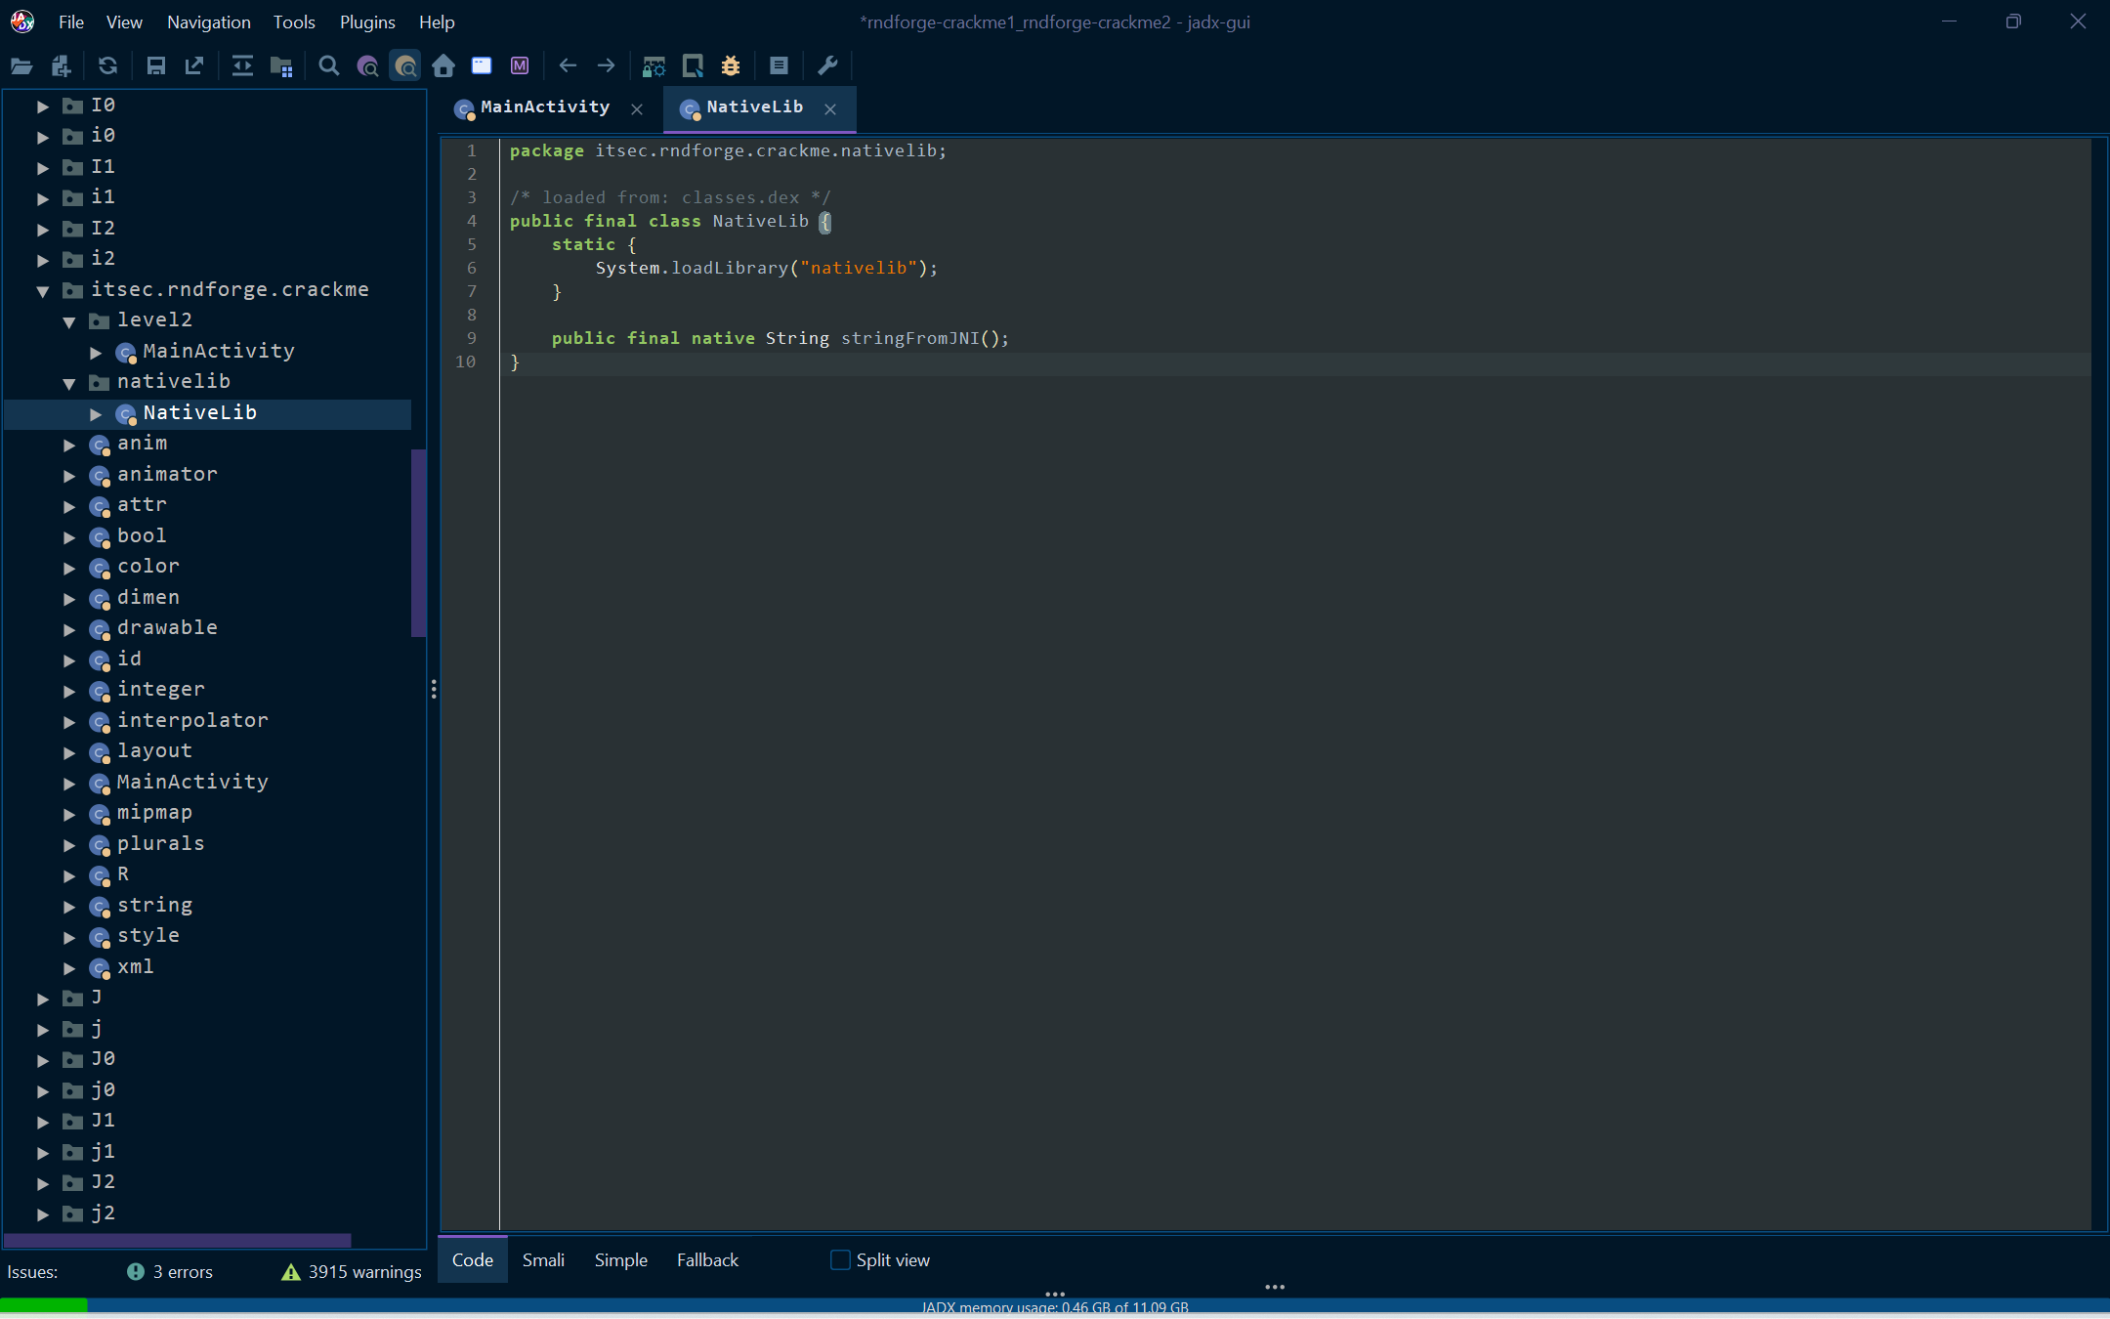Click the home start page icon
The height and width of the screenshot is (1319, 2110).
tap(443, 65)
